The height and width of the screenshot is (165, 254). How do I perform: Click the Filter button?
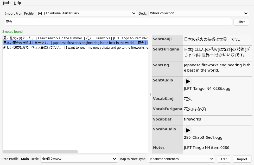(x=241, y=22)
